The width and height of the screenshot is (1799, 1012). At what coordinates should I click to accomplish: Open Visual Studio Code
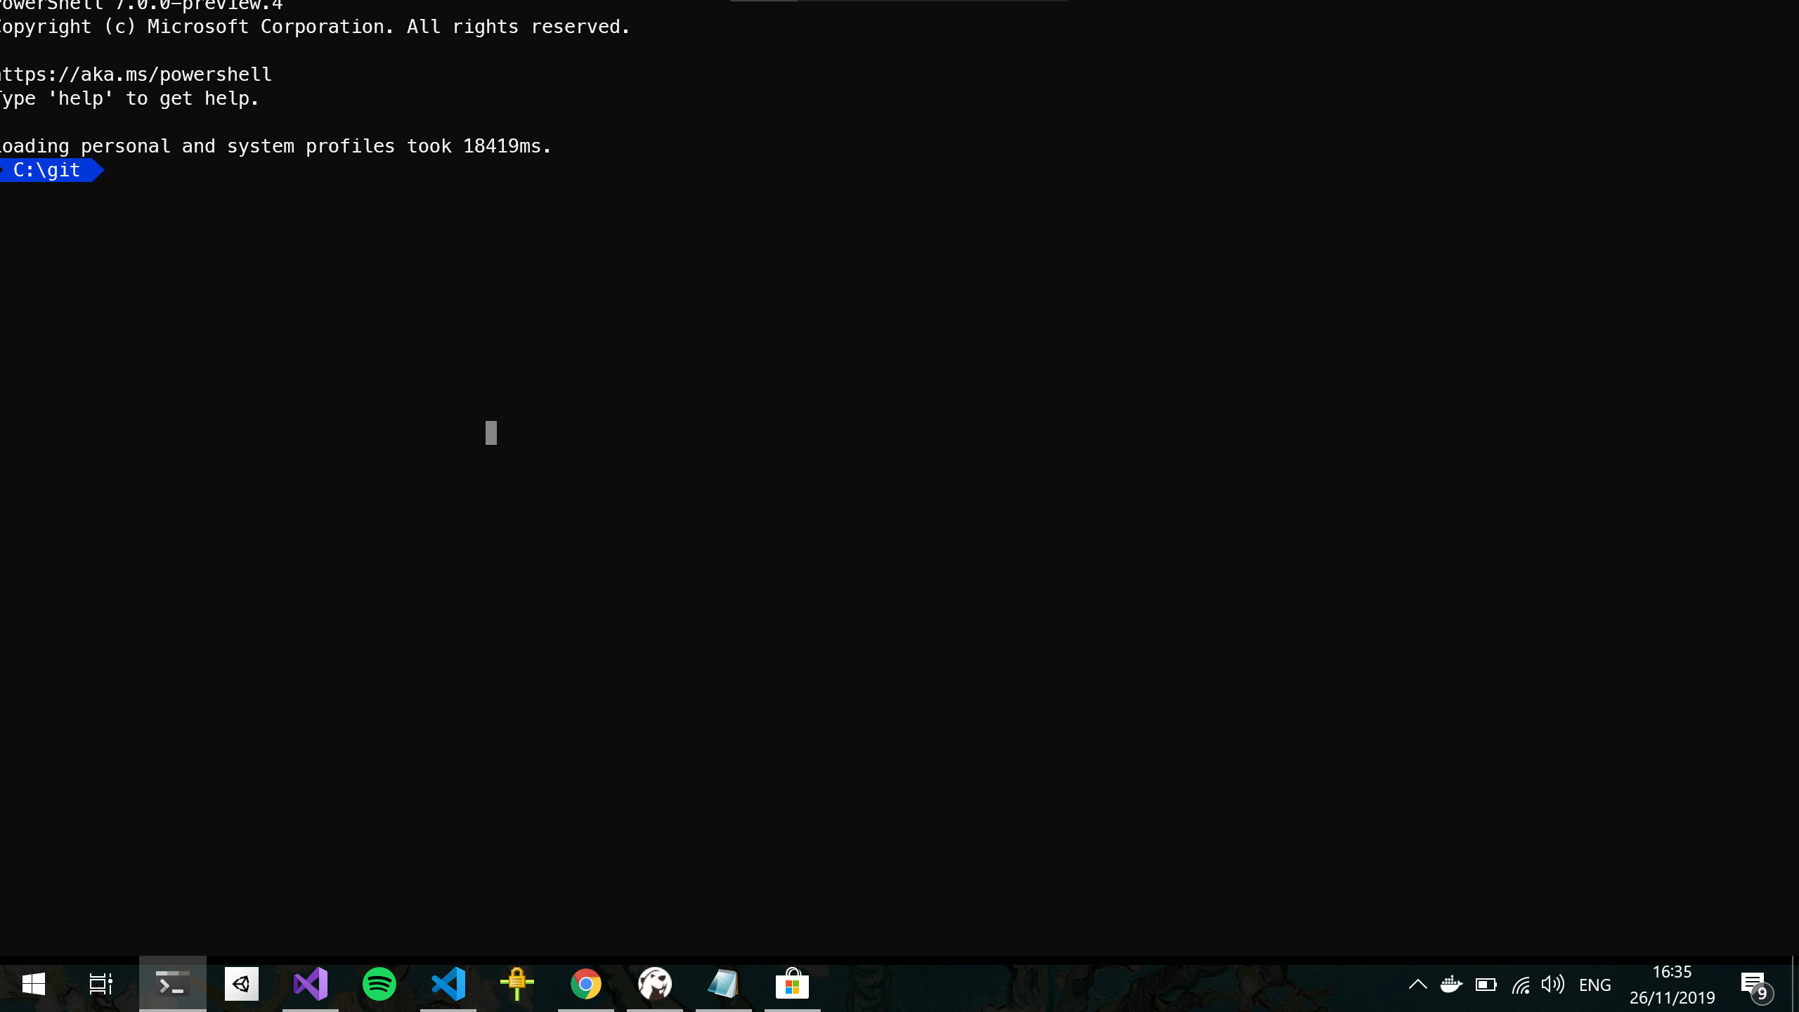point(448,983)
